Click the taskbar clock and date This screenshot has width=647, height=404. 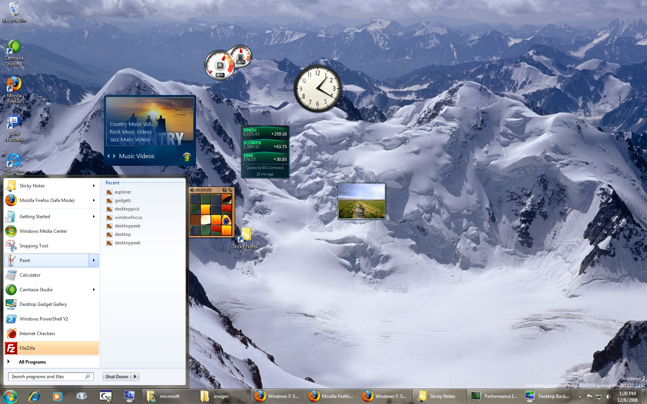pos(627,397)
